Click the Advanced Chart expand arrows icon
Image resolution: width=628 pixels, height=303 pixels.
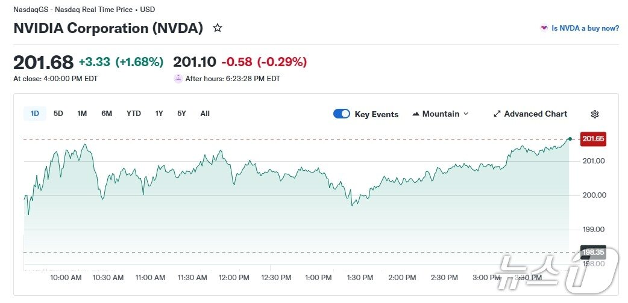497,114
